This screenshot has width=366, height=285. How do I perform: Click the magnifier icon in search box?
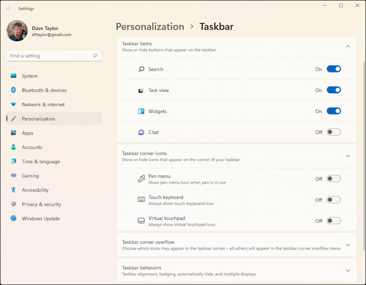pos(95,56)
